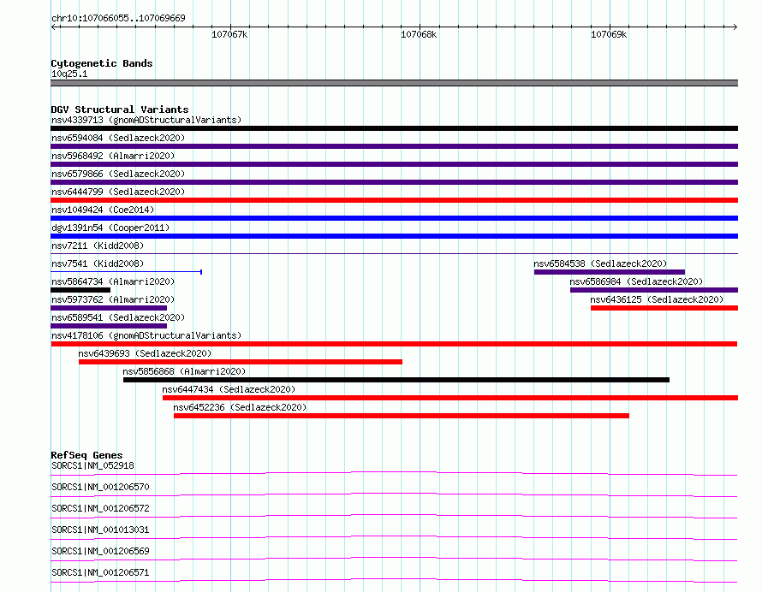
Task: Open variant nsv6439693 (Sedlazeck2020)
Action: tap(145, 353)
